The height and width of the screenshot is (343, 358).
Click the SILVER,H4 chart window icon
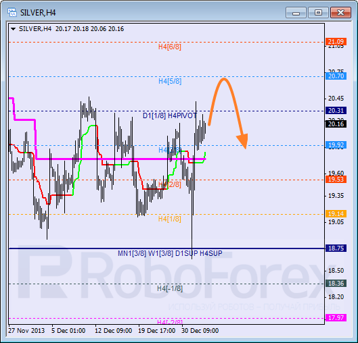pos(12,12)
